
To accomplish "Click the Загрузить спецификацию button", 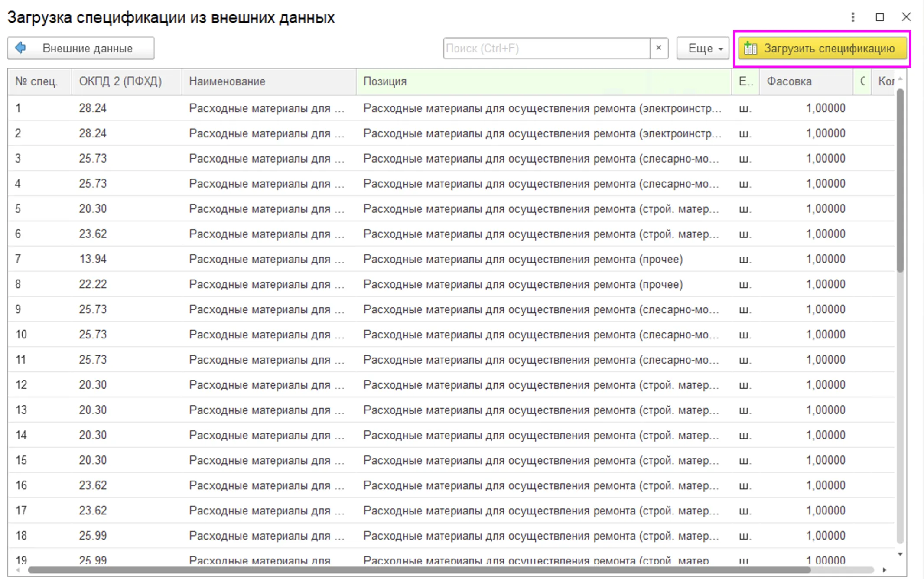I will pyautogui.click(x=822, y=49).
